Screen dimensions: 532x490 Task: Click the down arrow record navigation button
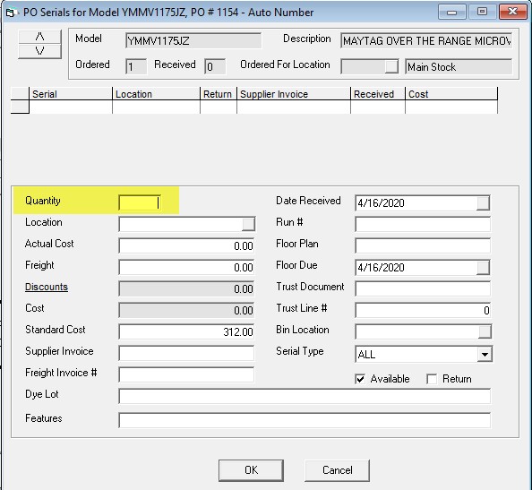point(39,51)
